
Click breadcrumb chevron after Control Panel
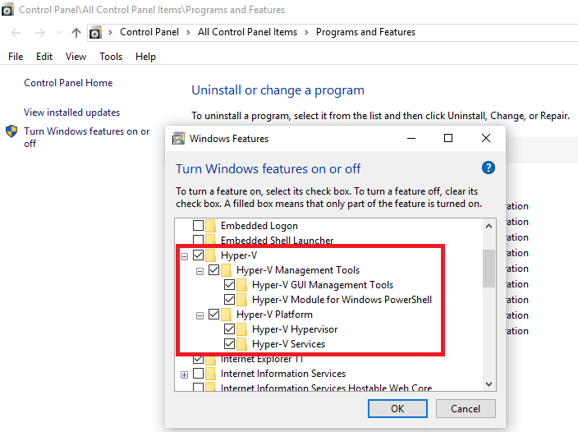(x=188, y=32)
